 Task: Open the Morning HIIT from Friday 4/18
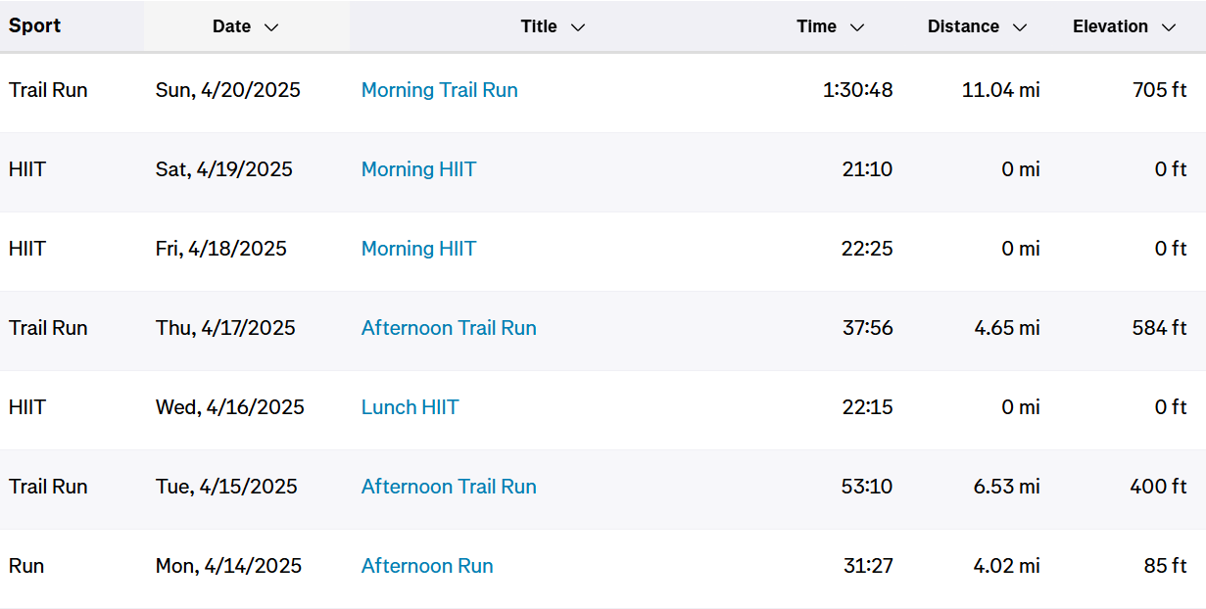(x=418, y=249)
